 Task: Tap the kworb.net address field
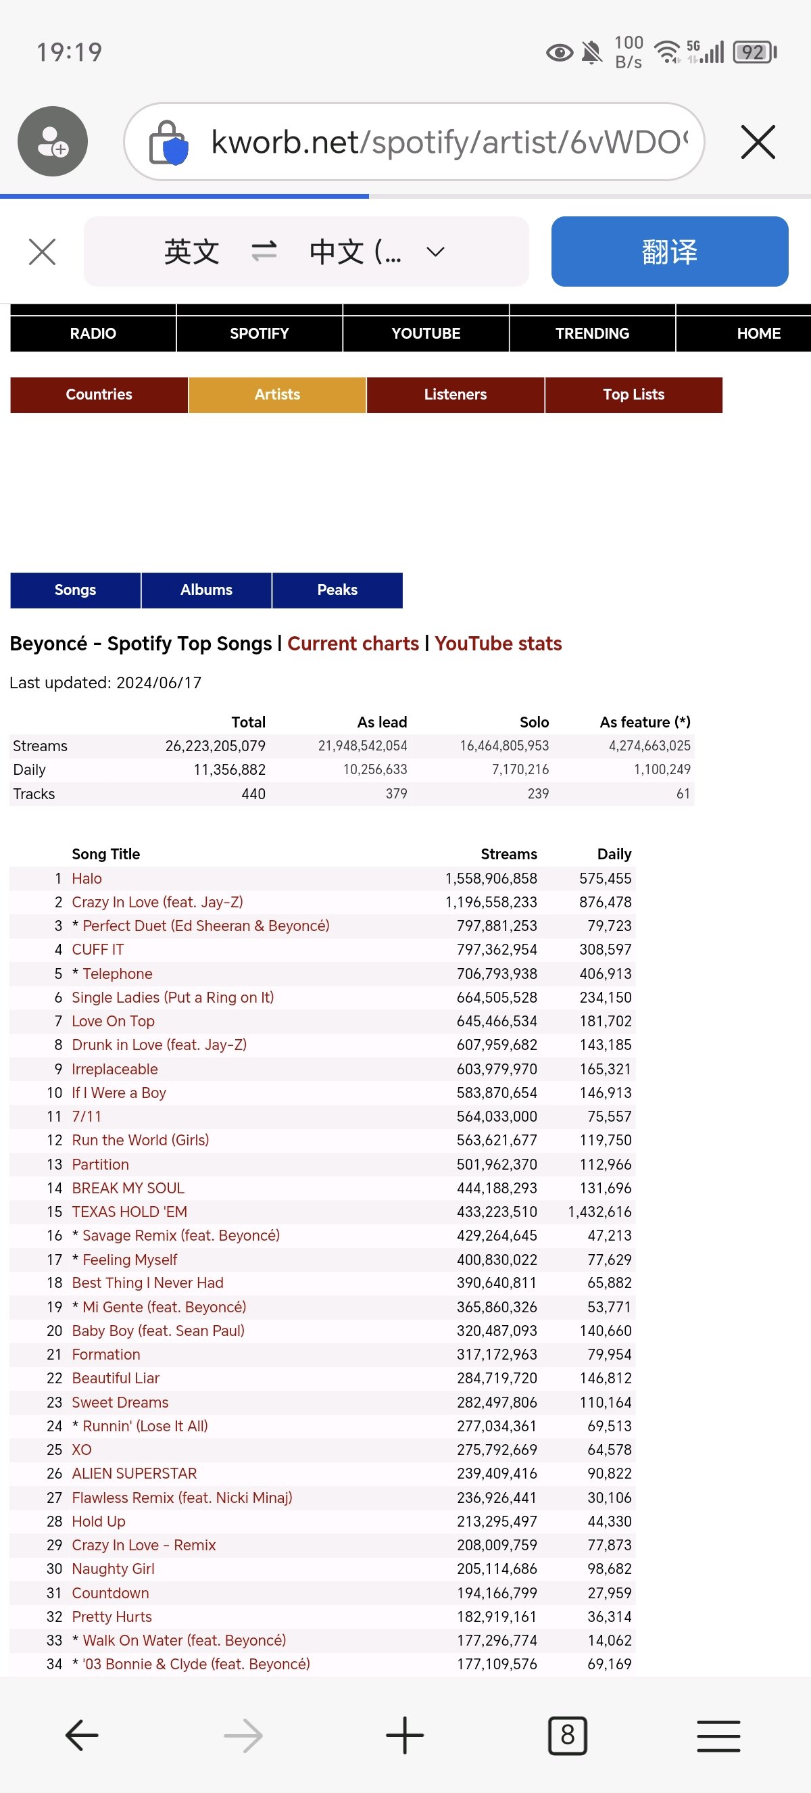click(x=414, y=142)
